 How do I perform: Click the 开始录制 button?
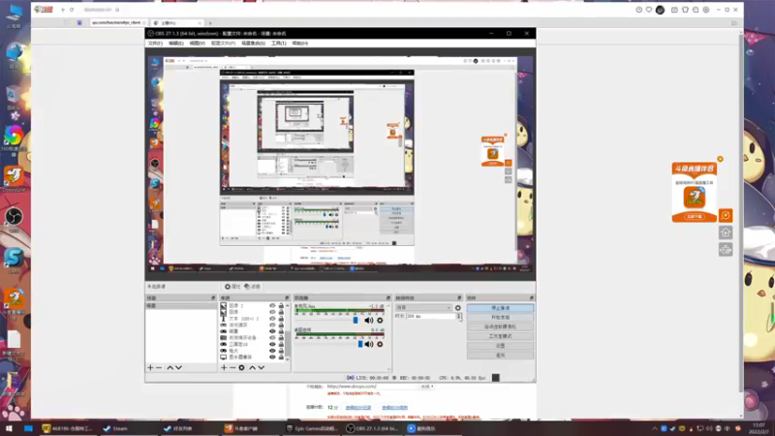tap(500, 318)
